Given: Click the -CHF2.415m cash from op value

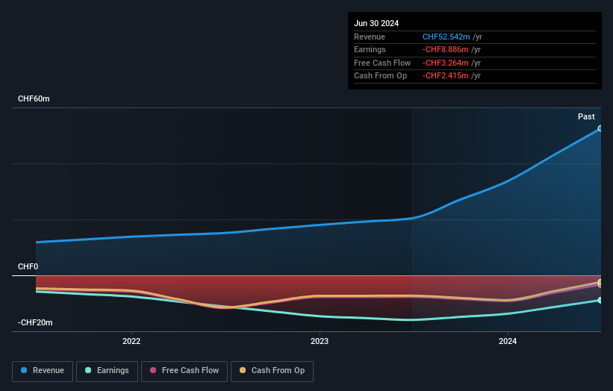Looking at the screenshot, I should [x=445, y=76].
